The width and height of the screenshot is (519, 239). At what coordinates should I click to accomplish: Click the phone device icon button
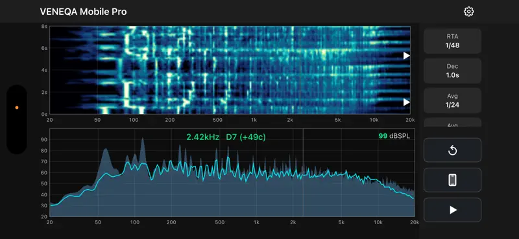(x=452, y=180)
